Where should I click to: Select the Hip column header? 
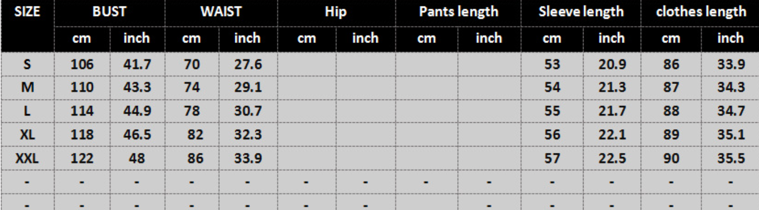click(335, 12)
